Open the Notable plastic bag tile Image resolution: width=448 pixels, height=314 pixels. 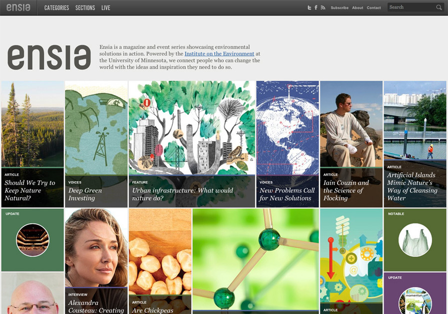[415, 239]
